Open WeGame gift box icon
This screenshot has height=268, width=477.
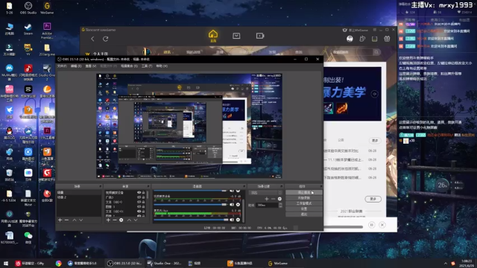[x=387, y=39]
